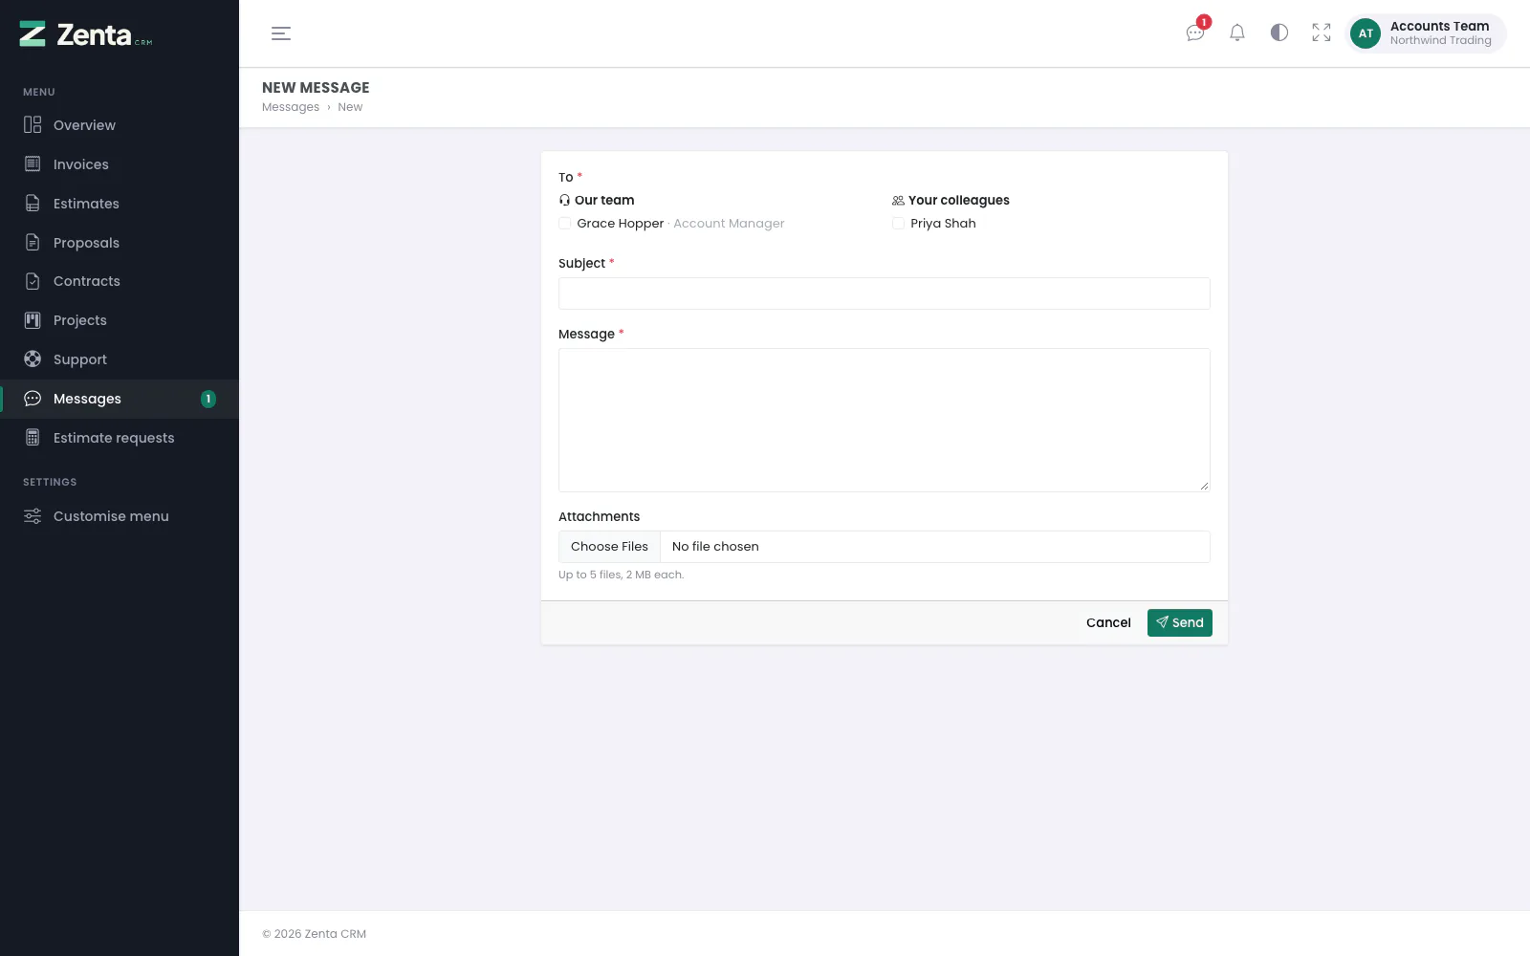Toggle dark mode half-circle icon

tap(1279, 33)
